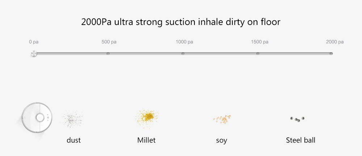Click the "500 pa" scale label
The height and width of the screenshot is (156, 362).
tap(109, 42)
